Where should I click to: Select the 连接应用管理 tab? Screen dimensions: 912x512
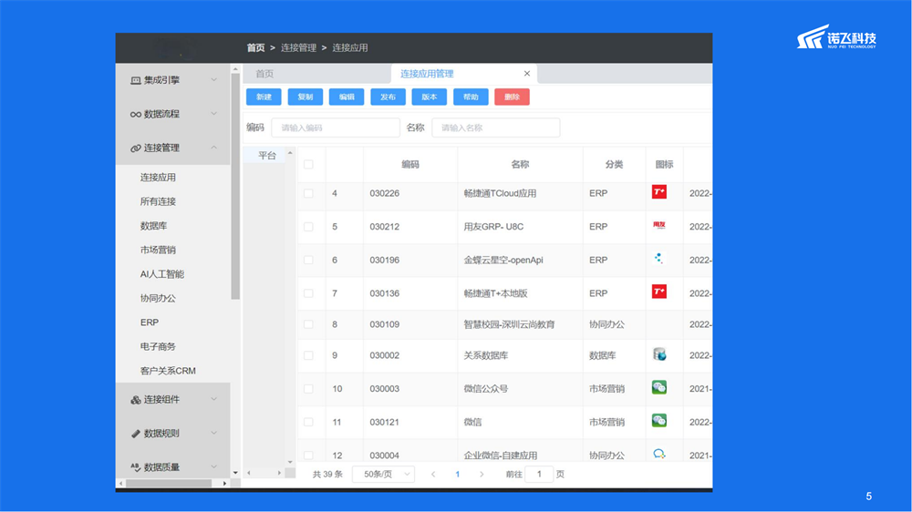click(427, 74)
